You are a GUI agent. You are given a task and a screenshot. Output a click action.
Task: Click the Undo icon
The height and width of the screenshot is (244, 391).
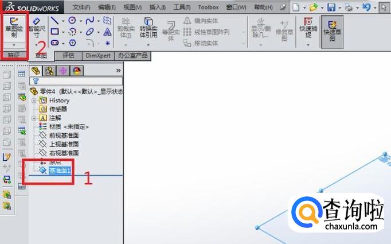[366, 7]
